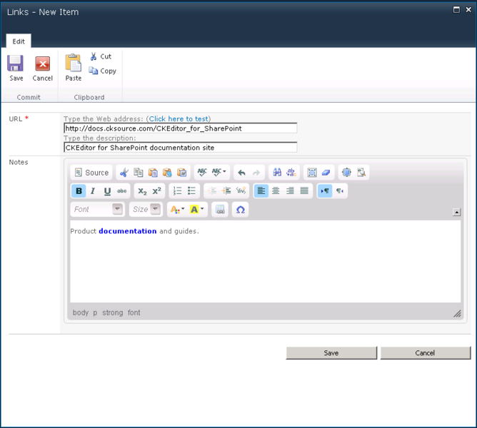Click Copy in the Clipboard group
Image resolution: width=477 pixels, height=428 pixels.
103,71
